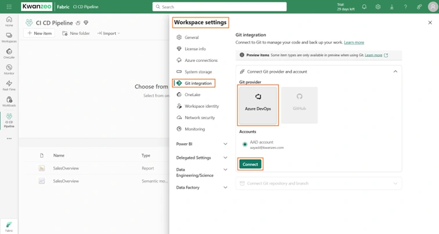Open System storage settings
439x234 pixels.
tap(198, 72)
